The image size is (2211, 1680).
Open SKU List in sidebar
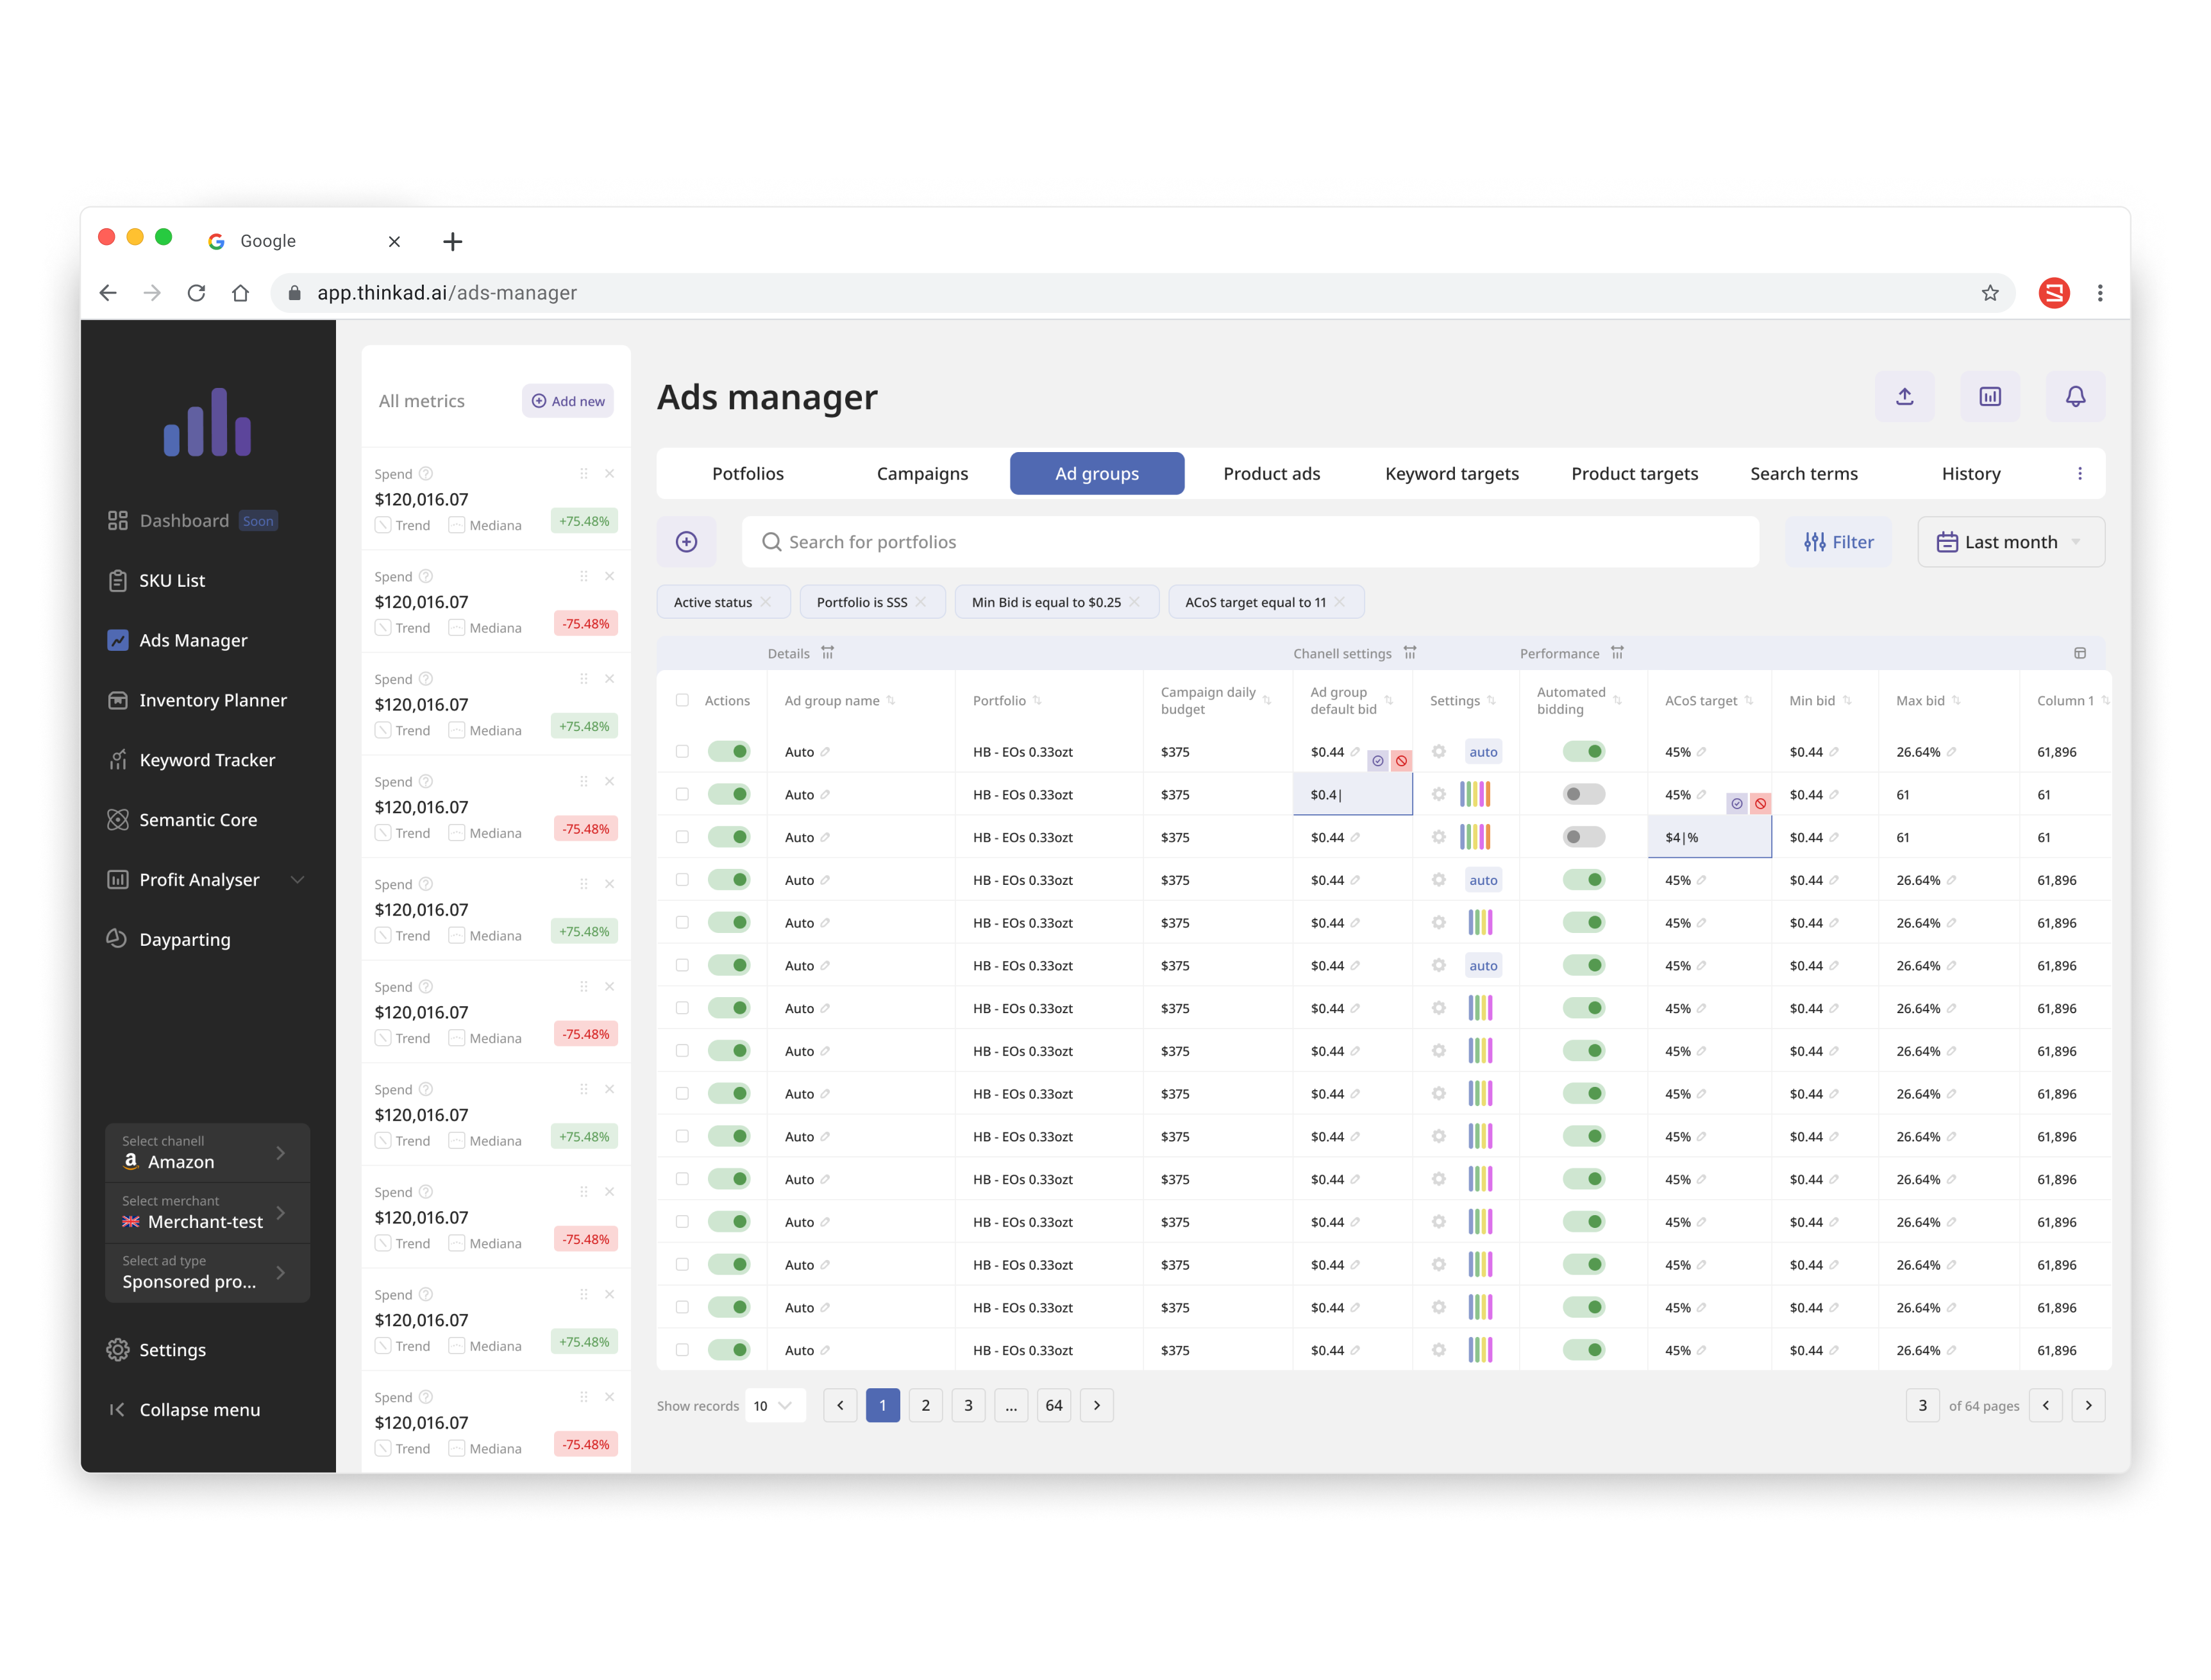172,580
